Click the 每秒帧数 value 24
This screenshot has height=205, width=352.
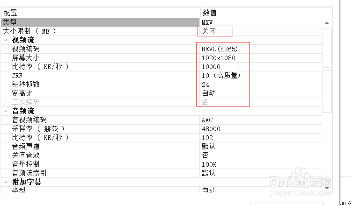click(x=205, y=85)
